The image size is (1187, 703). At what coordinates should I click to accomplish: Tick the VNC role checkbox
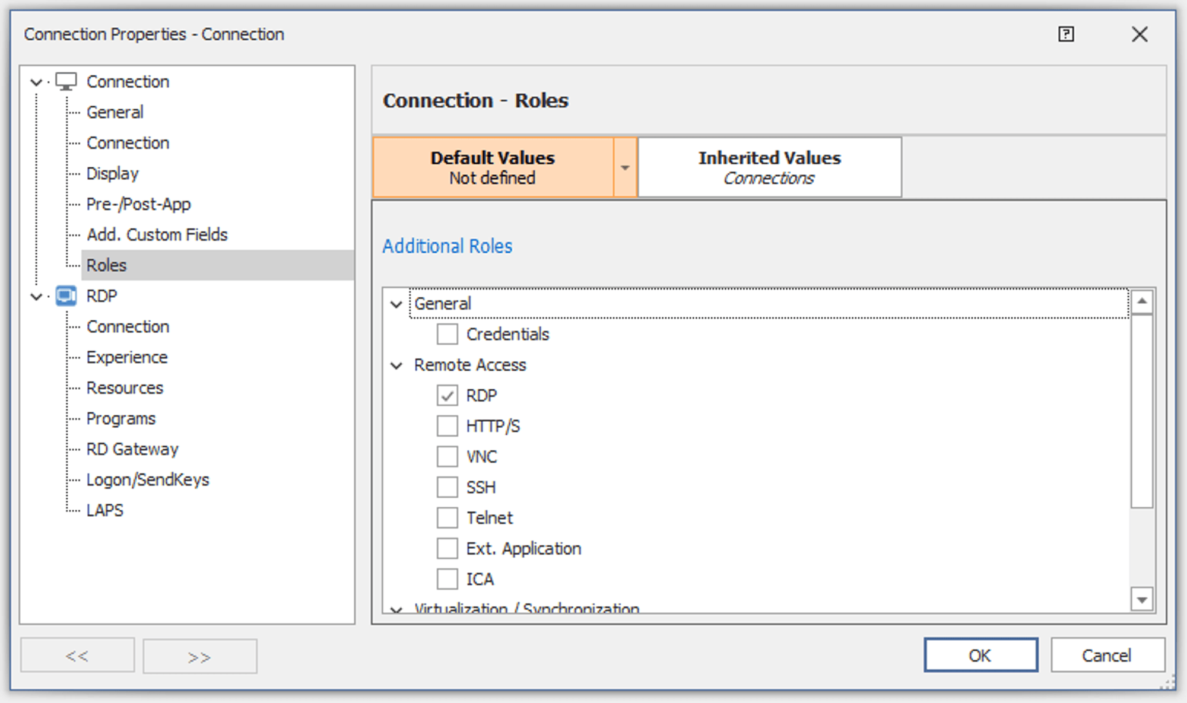tap(447, 457)
